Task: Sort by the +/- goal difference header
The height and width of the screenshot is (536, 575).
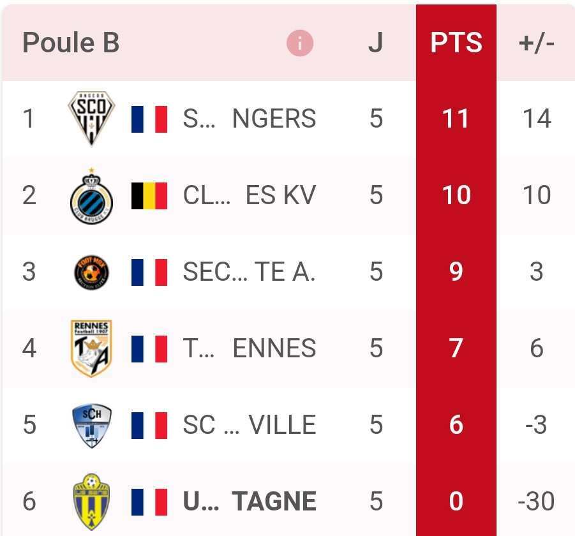Action: 536,43
